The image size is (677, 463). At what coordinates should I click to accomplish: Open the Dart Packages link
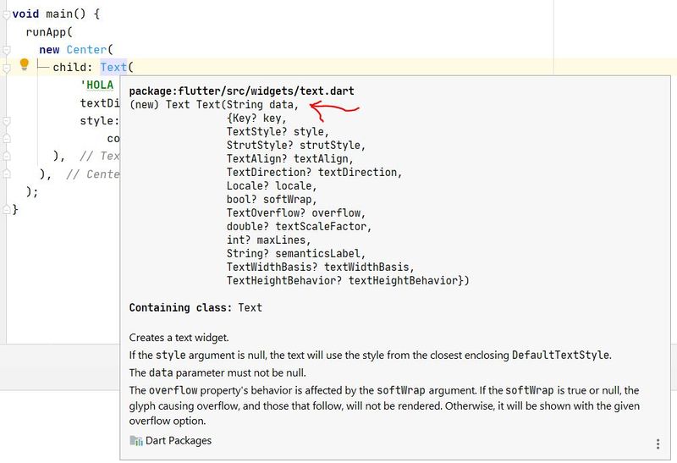point(179,440)
